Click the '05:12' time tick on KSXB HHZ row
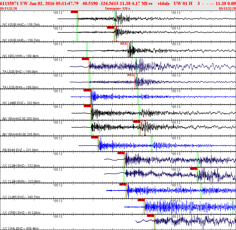The width and height of the screenshot is (236, 230). (58, 13)
